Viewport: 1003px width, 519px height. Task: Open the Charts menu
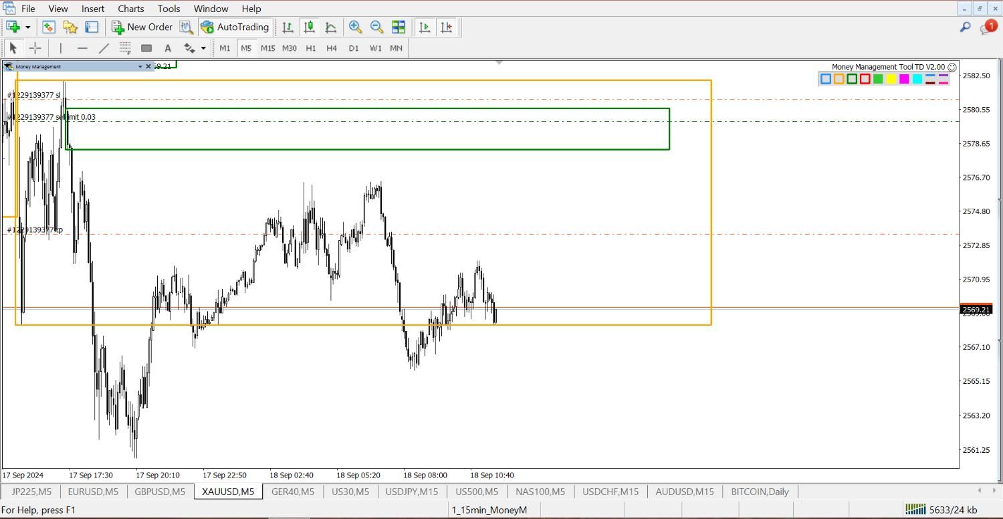click(x=130, y=9)
